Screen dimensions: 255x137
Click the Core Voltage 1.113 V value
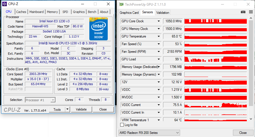click(x=74, y=36)
